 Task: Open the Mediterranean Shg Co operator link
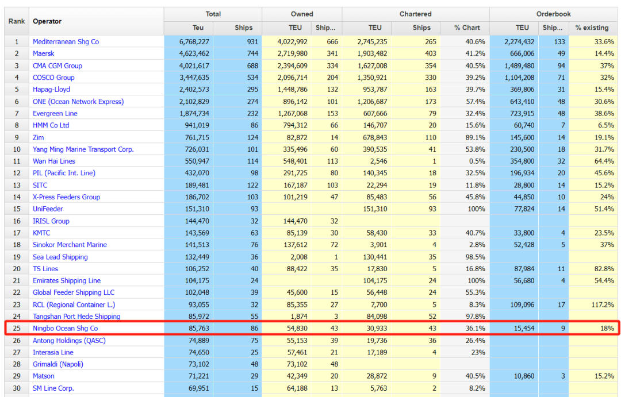[66, 41]
